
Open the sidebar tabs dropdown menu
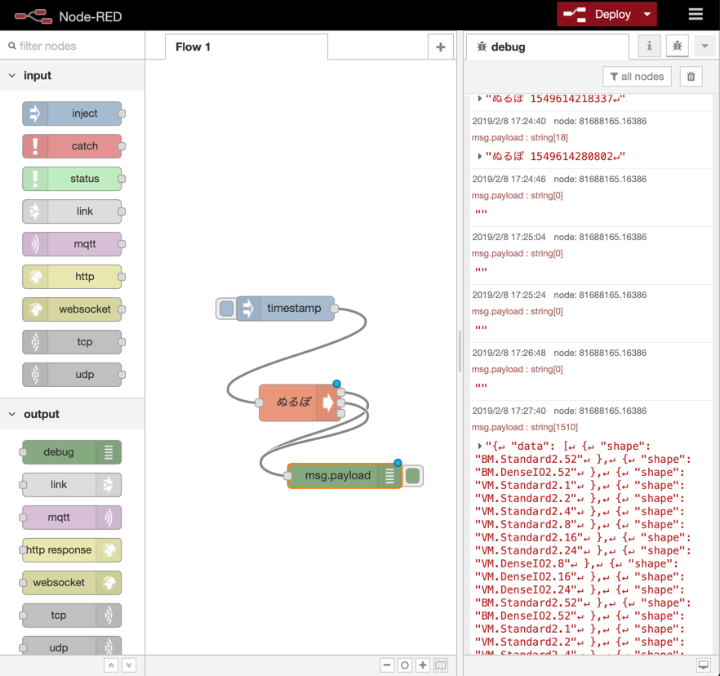pyautogui.click(x=704, y=47)
